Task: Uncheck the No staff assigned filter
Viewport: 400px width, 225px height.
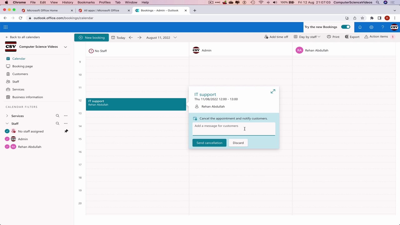Action: coord(7,131)
